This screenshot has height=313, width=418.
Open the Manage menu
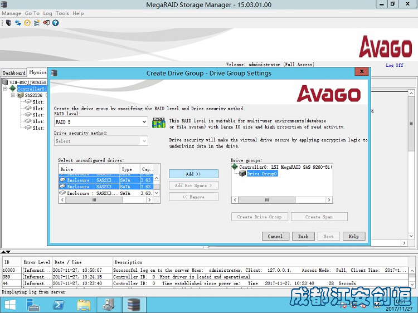point(12,13)
